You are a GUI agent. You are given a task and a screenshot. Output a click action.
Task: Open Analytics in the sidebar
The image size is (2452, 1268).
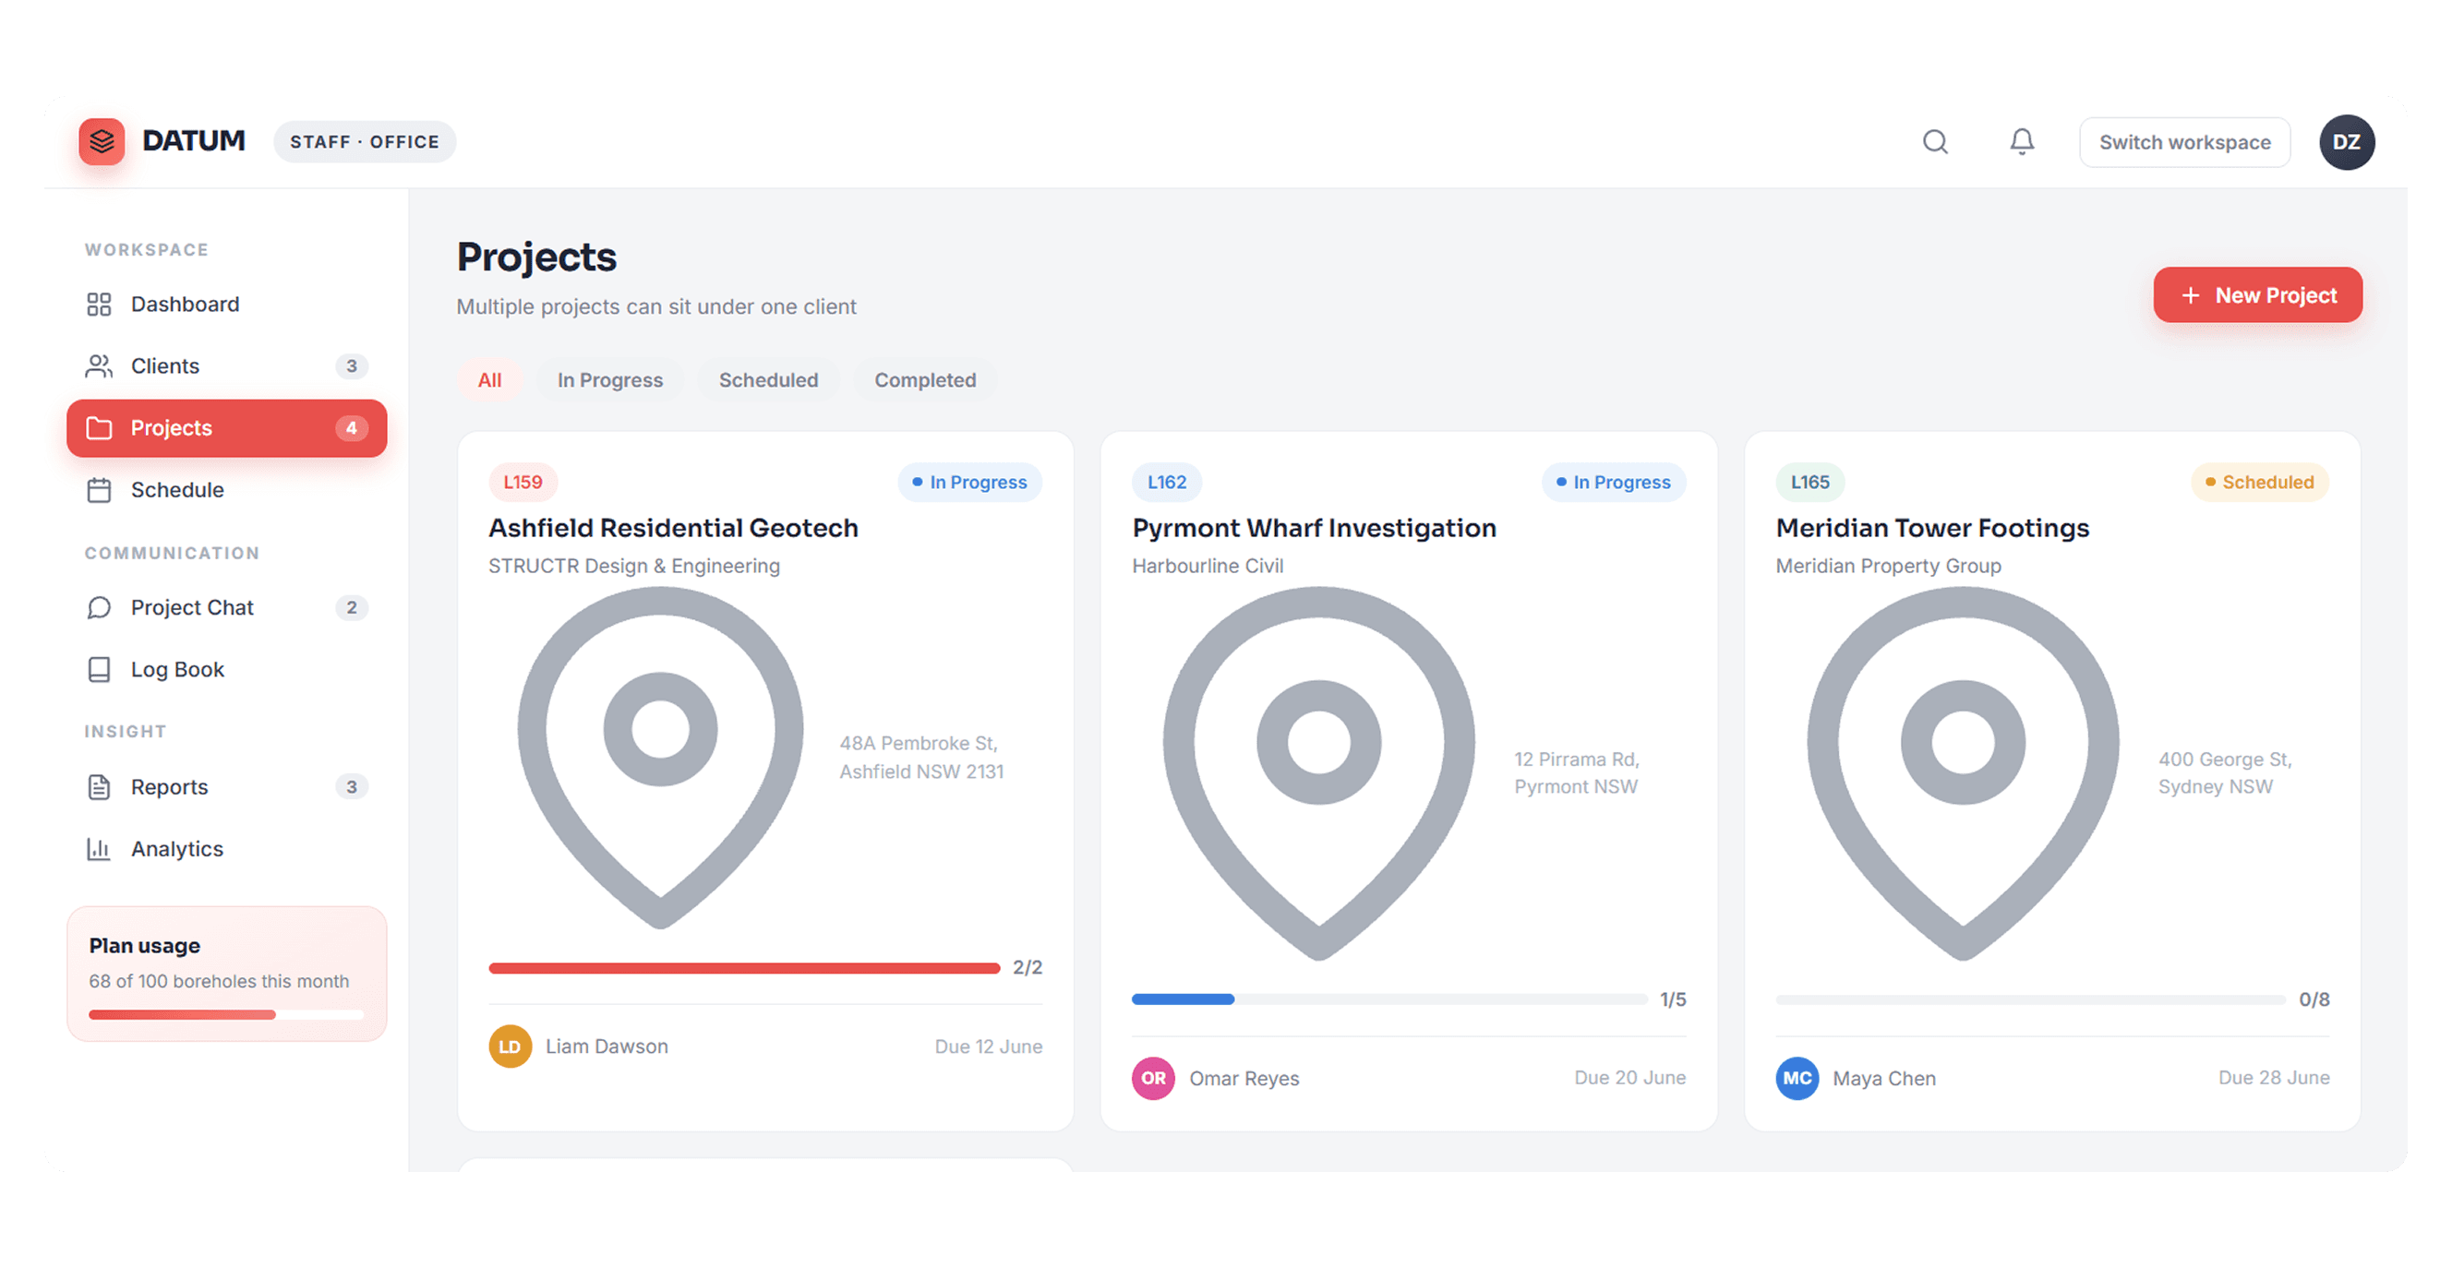tap(226, 848)
